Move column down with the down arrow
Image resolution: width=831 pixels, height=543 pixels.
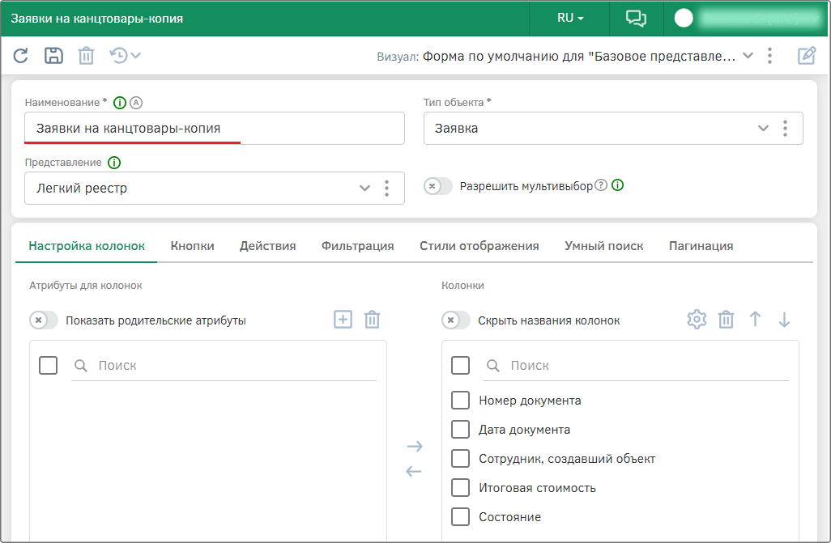[784, 320]
